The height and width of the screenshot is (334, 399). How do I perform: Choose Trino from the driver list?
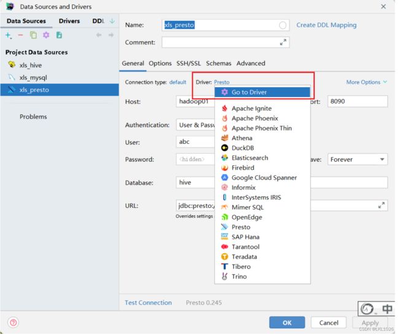click(239, 277)
